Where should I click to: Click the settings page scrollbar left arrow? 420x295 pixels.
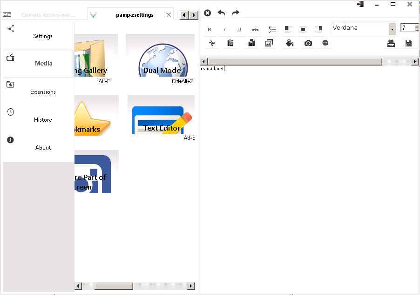pos(78,286)
